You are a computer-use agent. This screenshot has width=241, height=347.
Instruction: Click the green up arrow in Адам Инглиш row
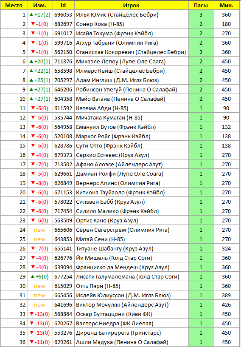pos(31,80)
